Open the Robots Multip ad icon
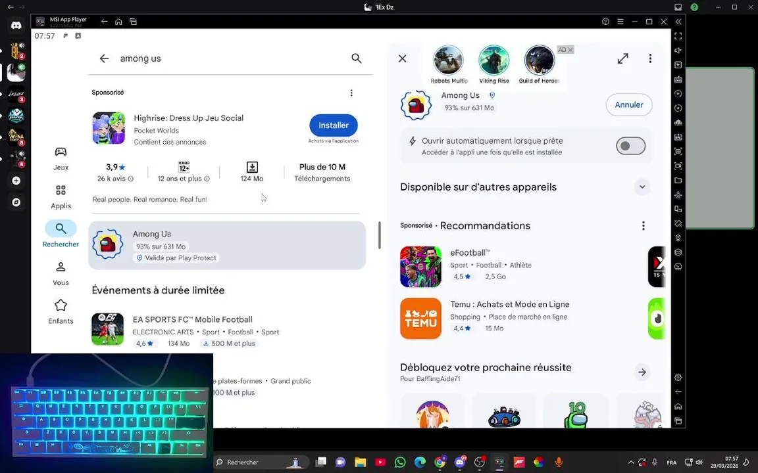 (447, 60)
